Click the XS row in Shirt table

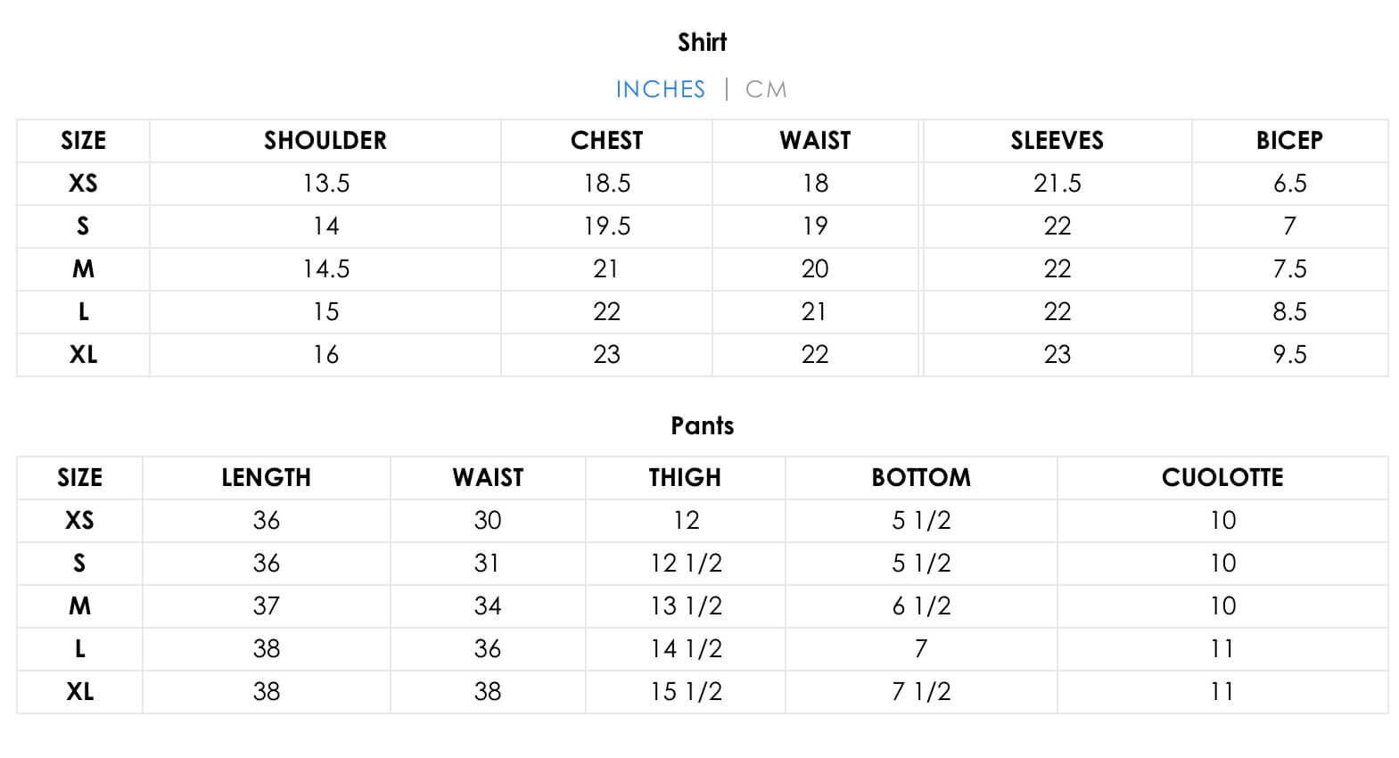tap(83, 183)
